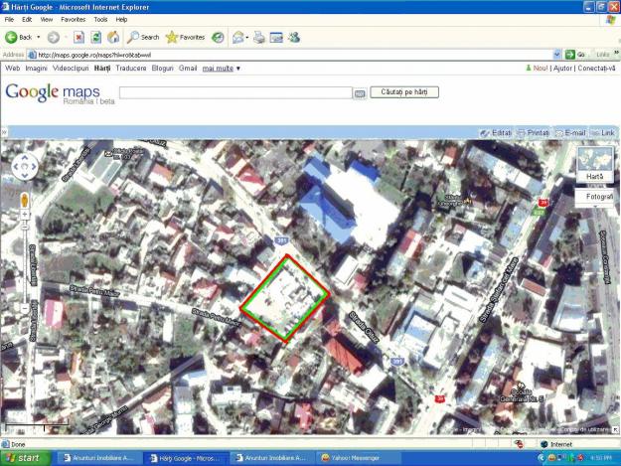
Task: Click the Traducere link
Action: pyautogui.click(x=131, y=69)
